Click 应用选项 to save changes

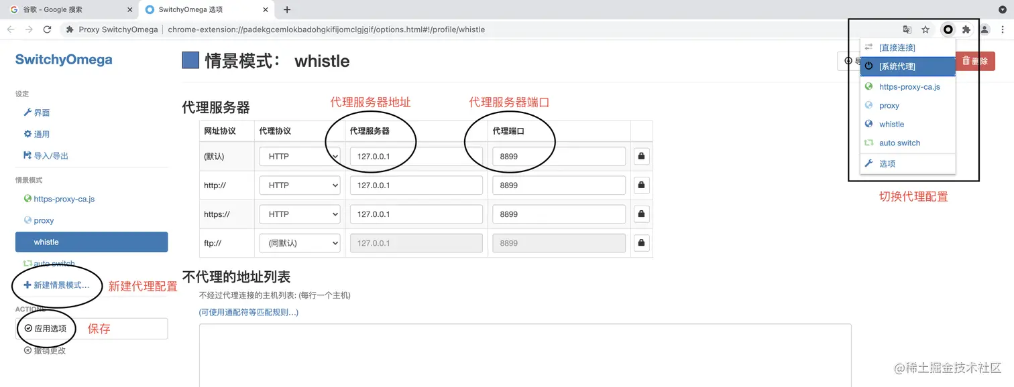[x=91, y=329]
